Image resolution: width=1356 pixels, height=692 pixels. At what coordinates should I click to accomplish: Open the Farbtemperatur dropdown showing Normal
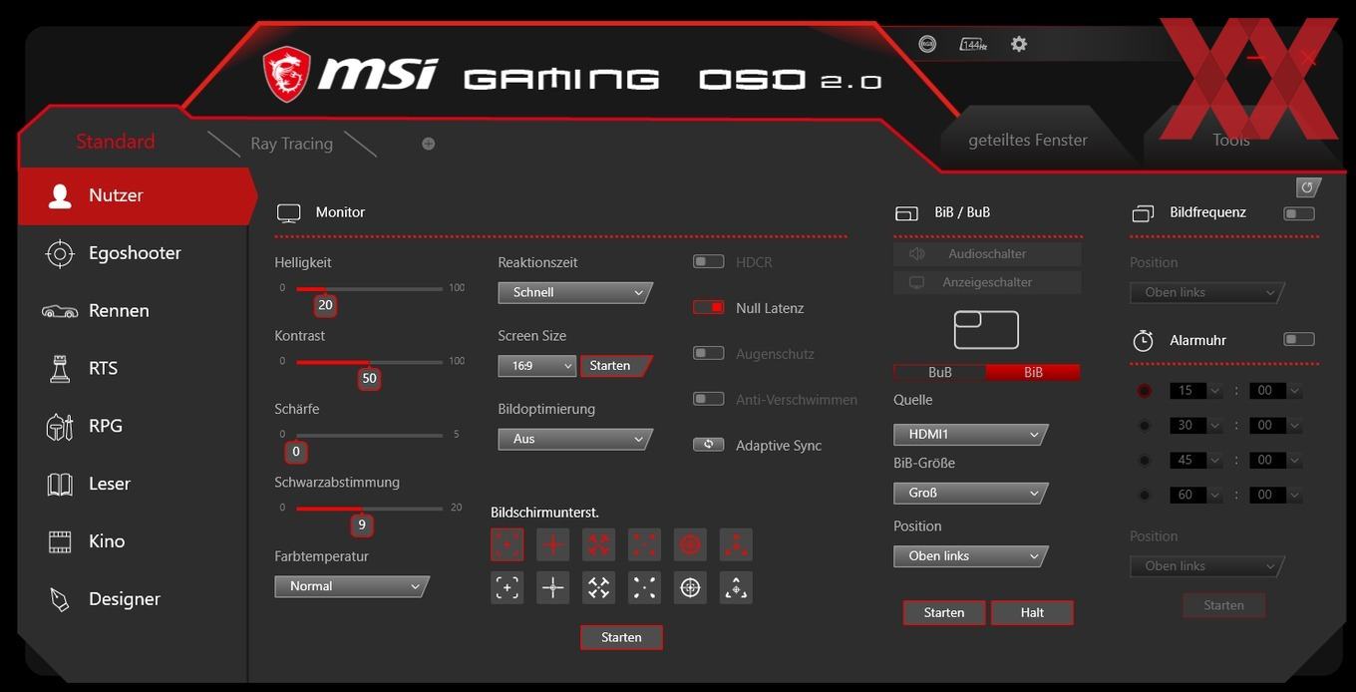(352, 586)
